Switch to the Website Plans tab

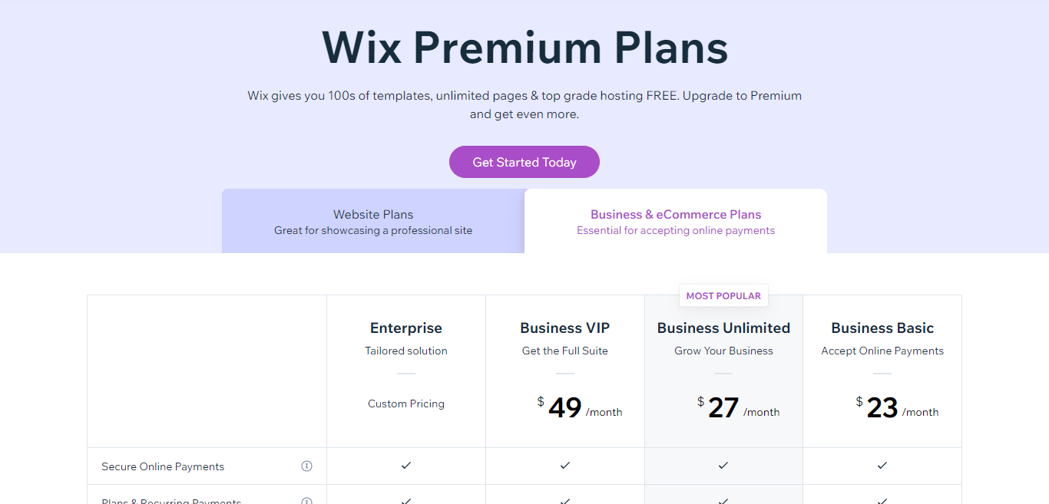(372, 221)
